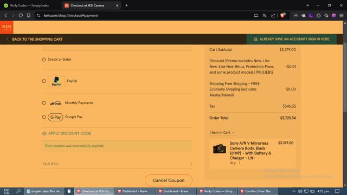
Task: Open the Windows Start menu
Action: [x=7, y=191]
